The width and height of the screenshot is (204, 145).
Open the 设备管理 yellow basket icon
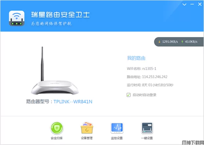[87, 128]
